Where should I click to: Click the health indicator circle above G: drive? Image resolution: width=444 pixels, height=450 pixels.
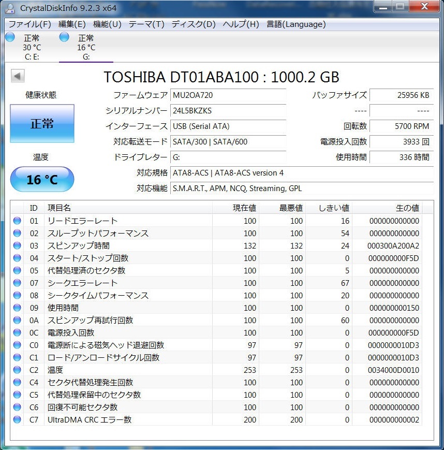click(x=64, y=36)
